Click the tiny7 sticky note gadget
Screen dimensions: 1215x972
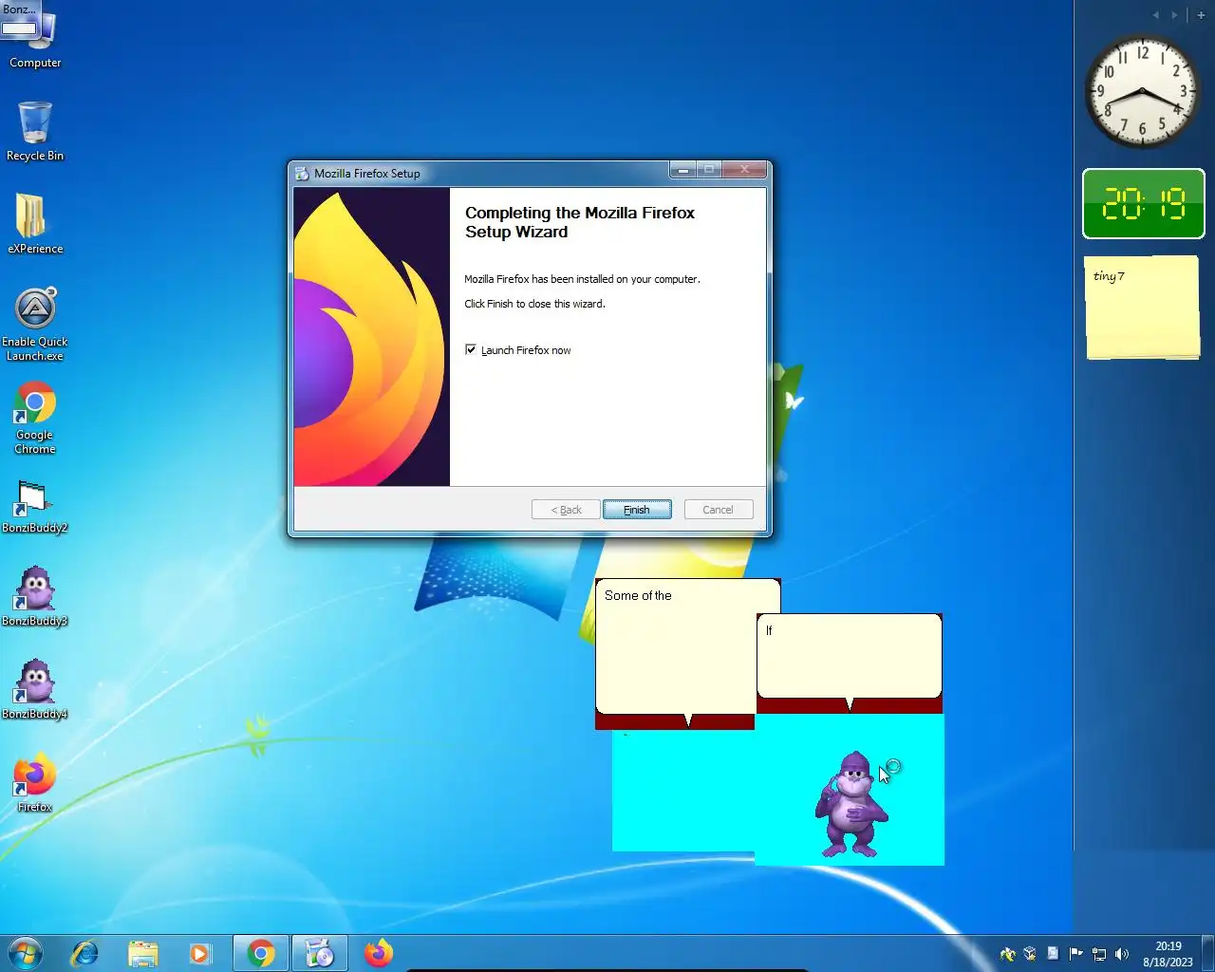(x=1143, y=308)
